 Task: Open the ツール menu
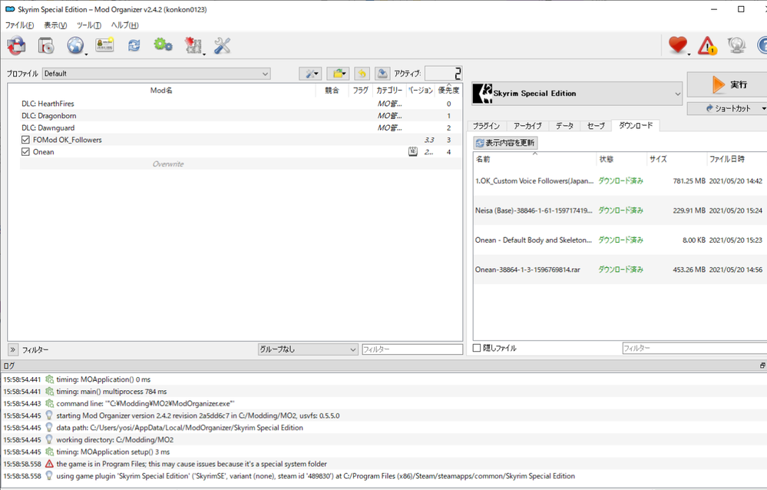click(89, 25)
